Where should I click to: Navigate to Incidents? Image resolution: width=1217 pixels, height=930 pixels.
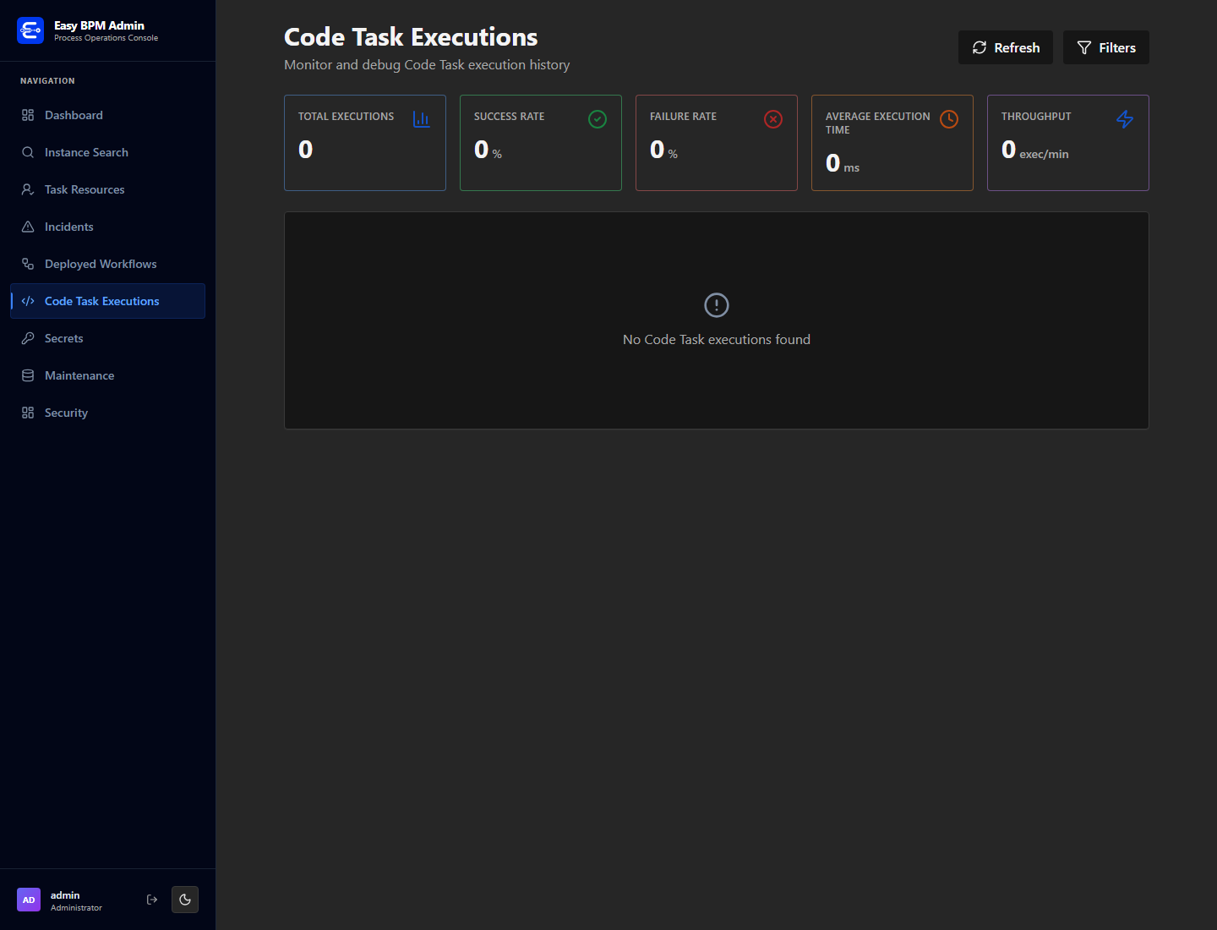point(107,227)
